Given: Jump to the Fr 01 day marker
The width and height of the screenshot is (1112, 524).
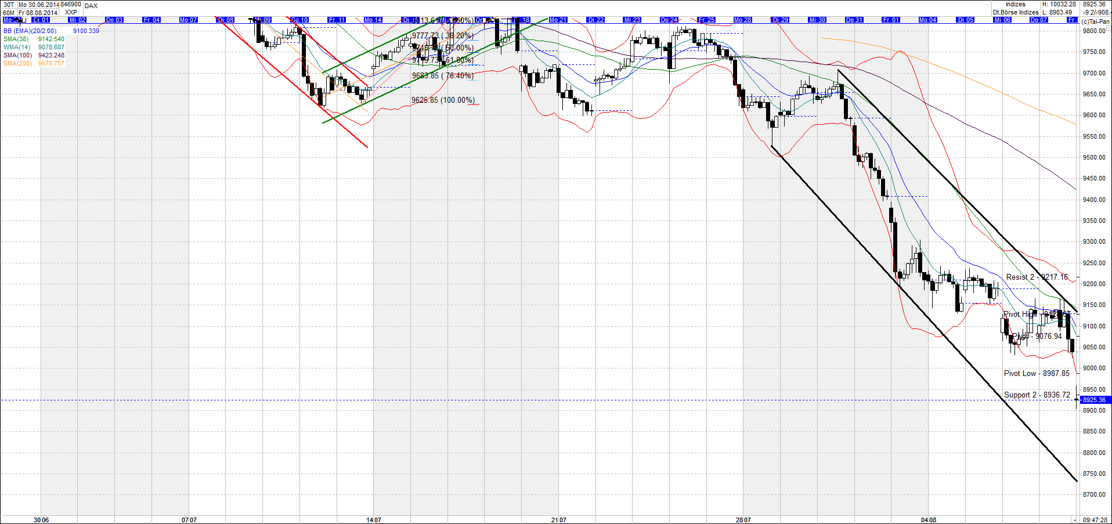Looking at the screenshot, I should pos(891,20).
